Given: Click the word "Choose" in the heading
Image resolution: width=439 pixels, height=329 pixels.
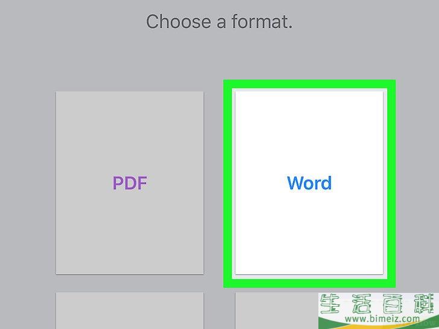Looking at the screenshot, I should [x=178, y=22].
